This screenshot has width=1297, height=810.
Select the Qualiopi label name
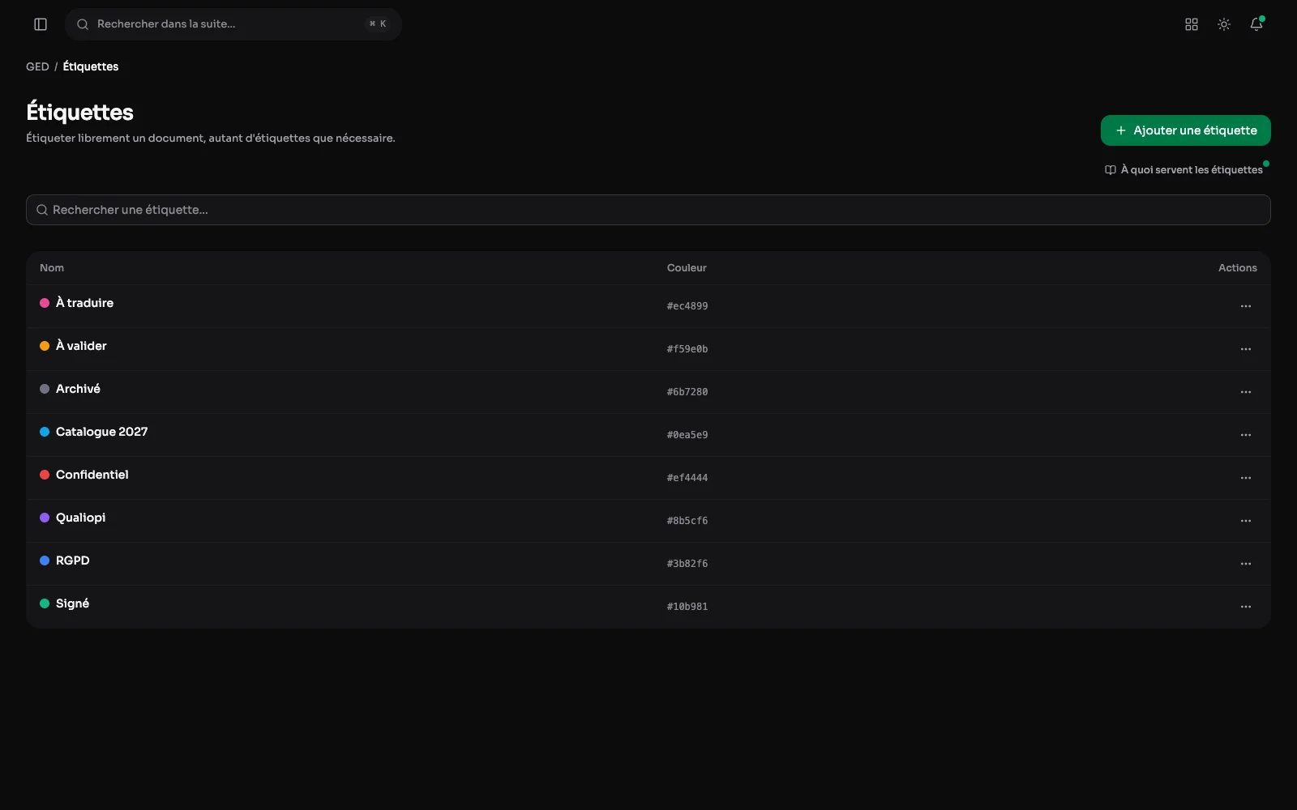[81, 518]
